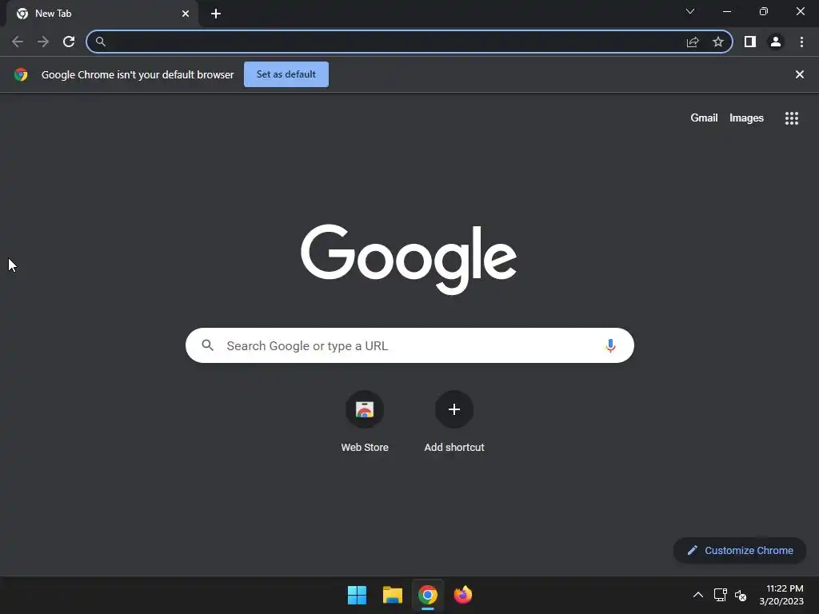Minimize the Chrome window
The width and height of the screenshot is (819, 614).
727,11
